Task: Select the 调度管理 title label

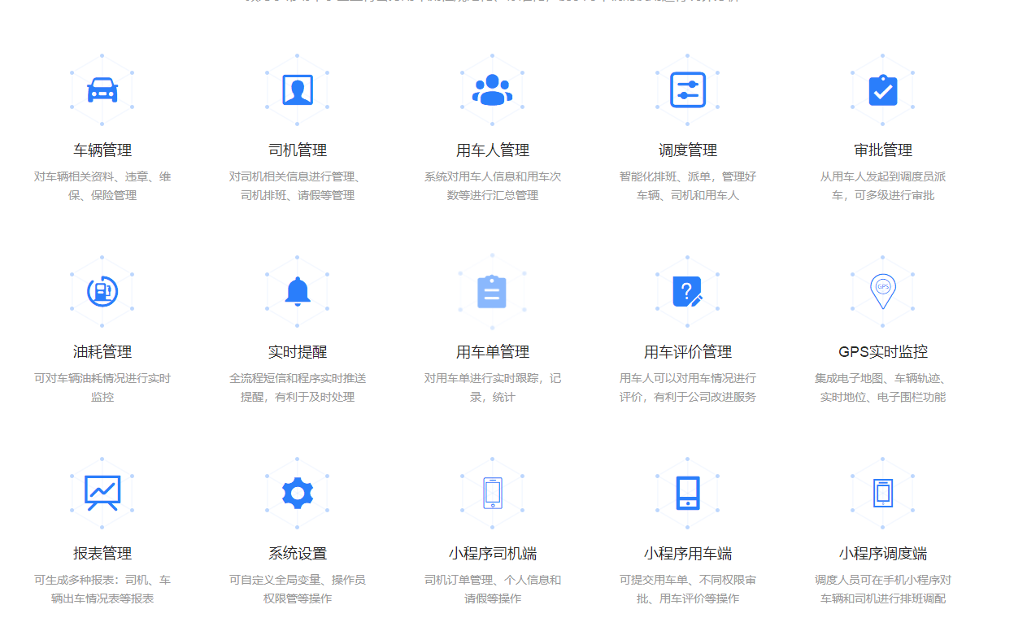Action: click(x=687, y=150)
